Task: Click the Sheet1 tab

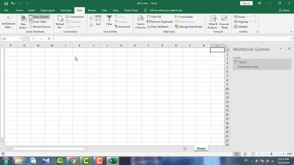Action: tap(201, 148)
